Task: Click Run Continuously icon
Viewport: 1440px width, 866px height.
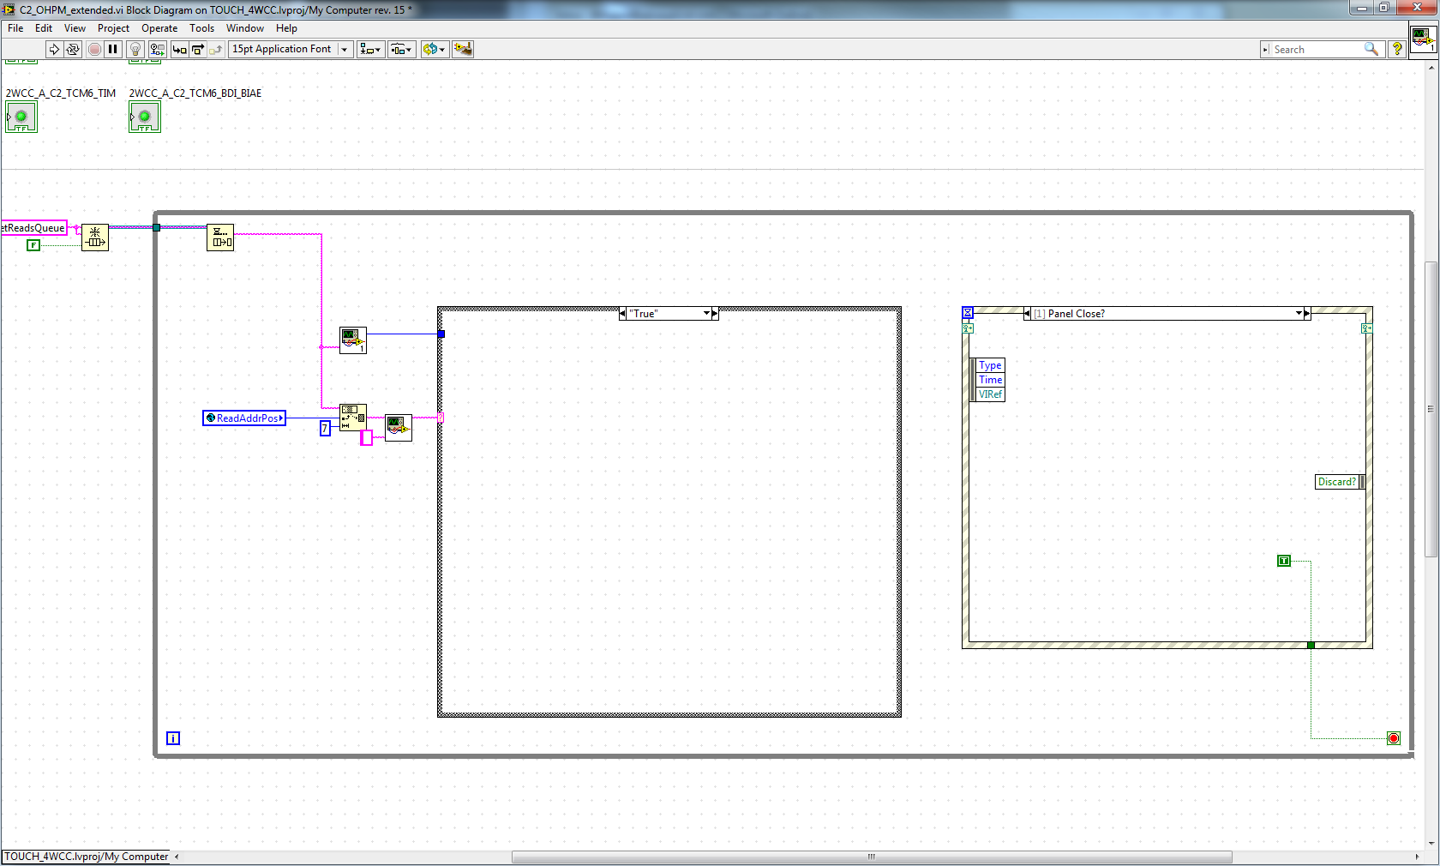Action: [x=73, y=50]
